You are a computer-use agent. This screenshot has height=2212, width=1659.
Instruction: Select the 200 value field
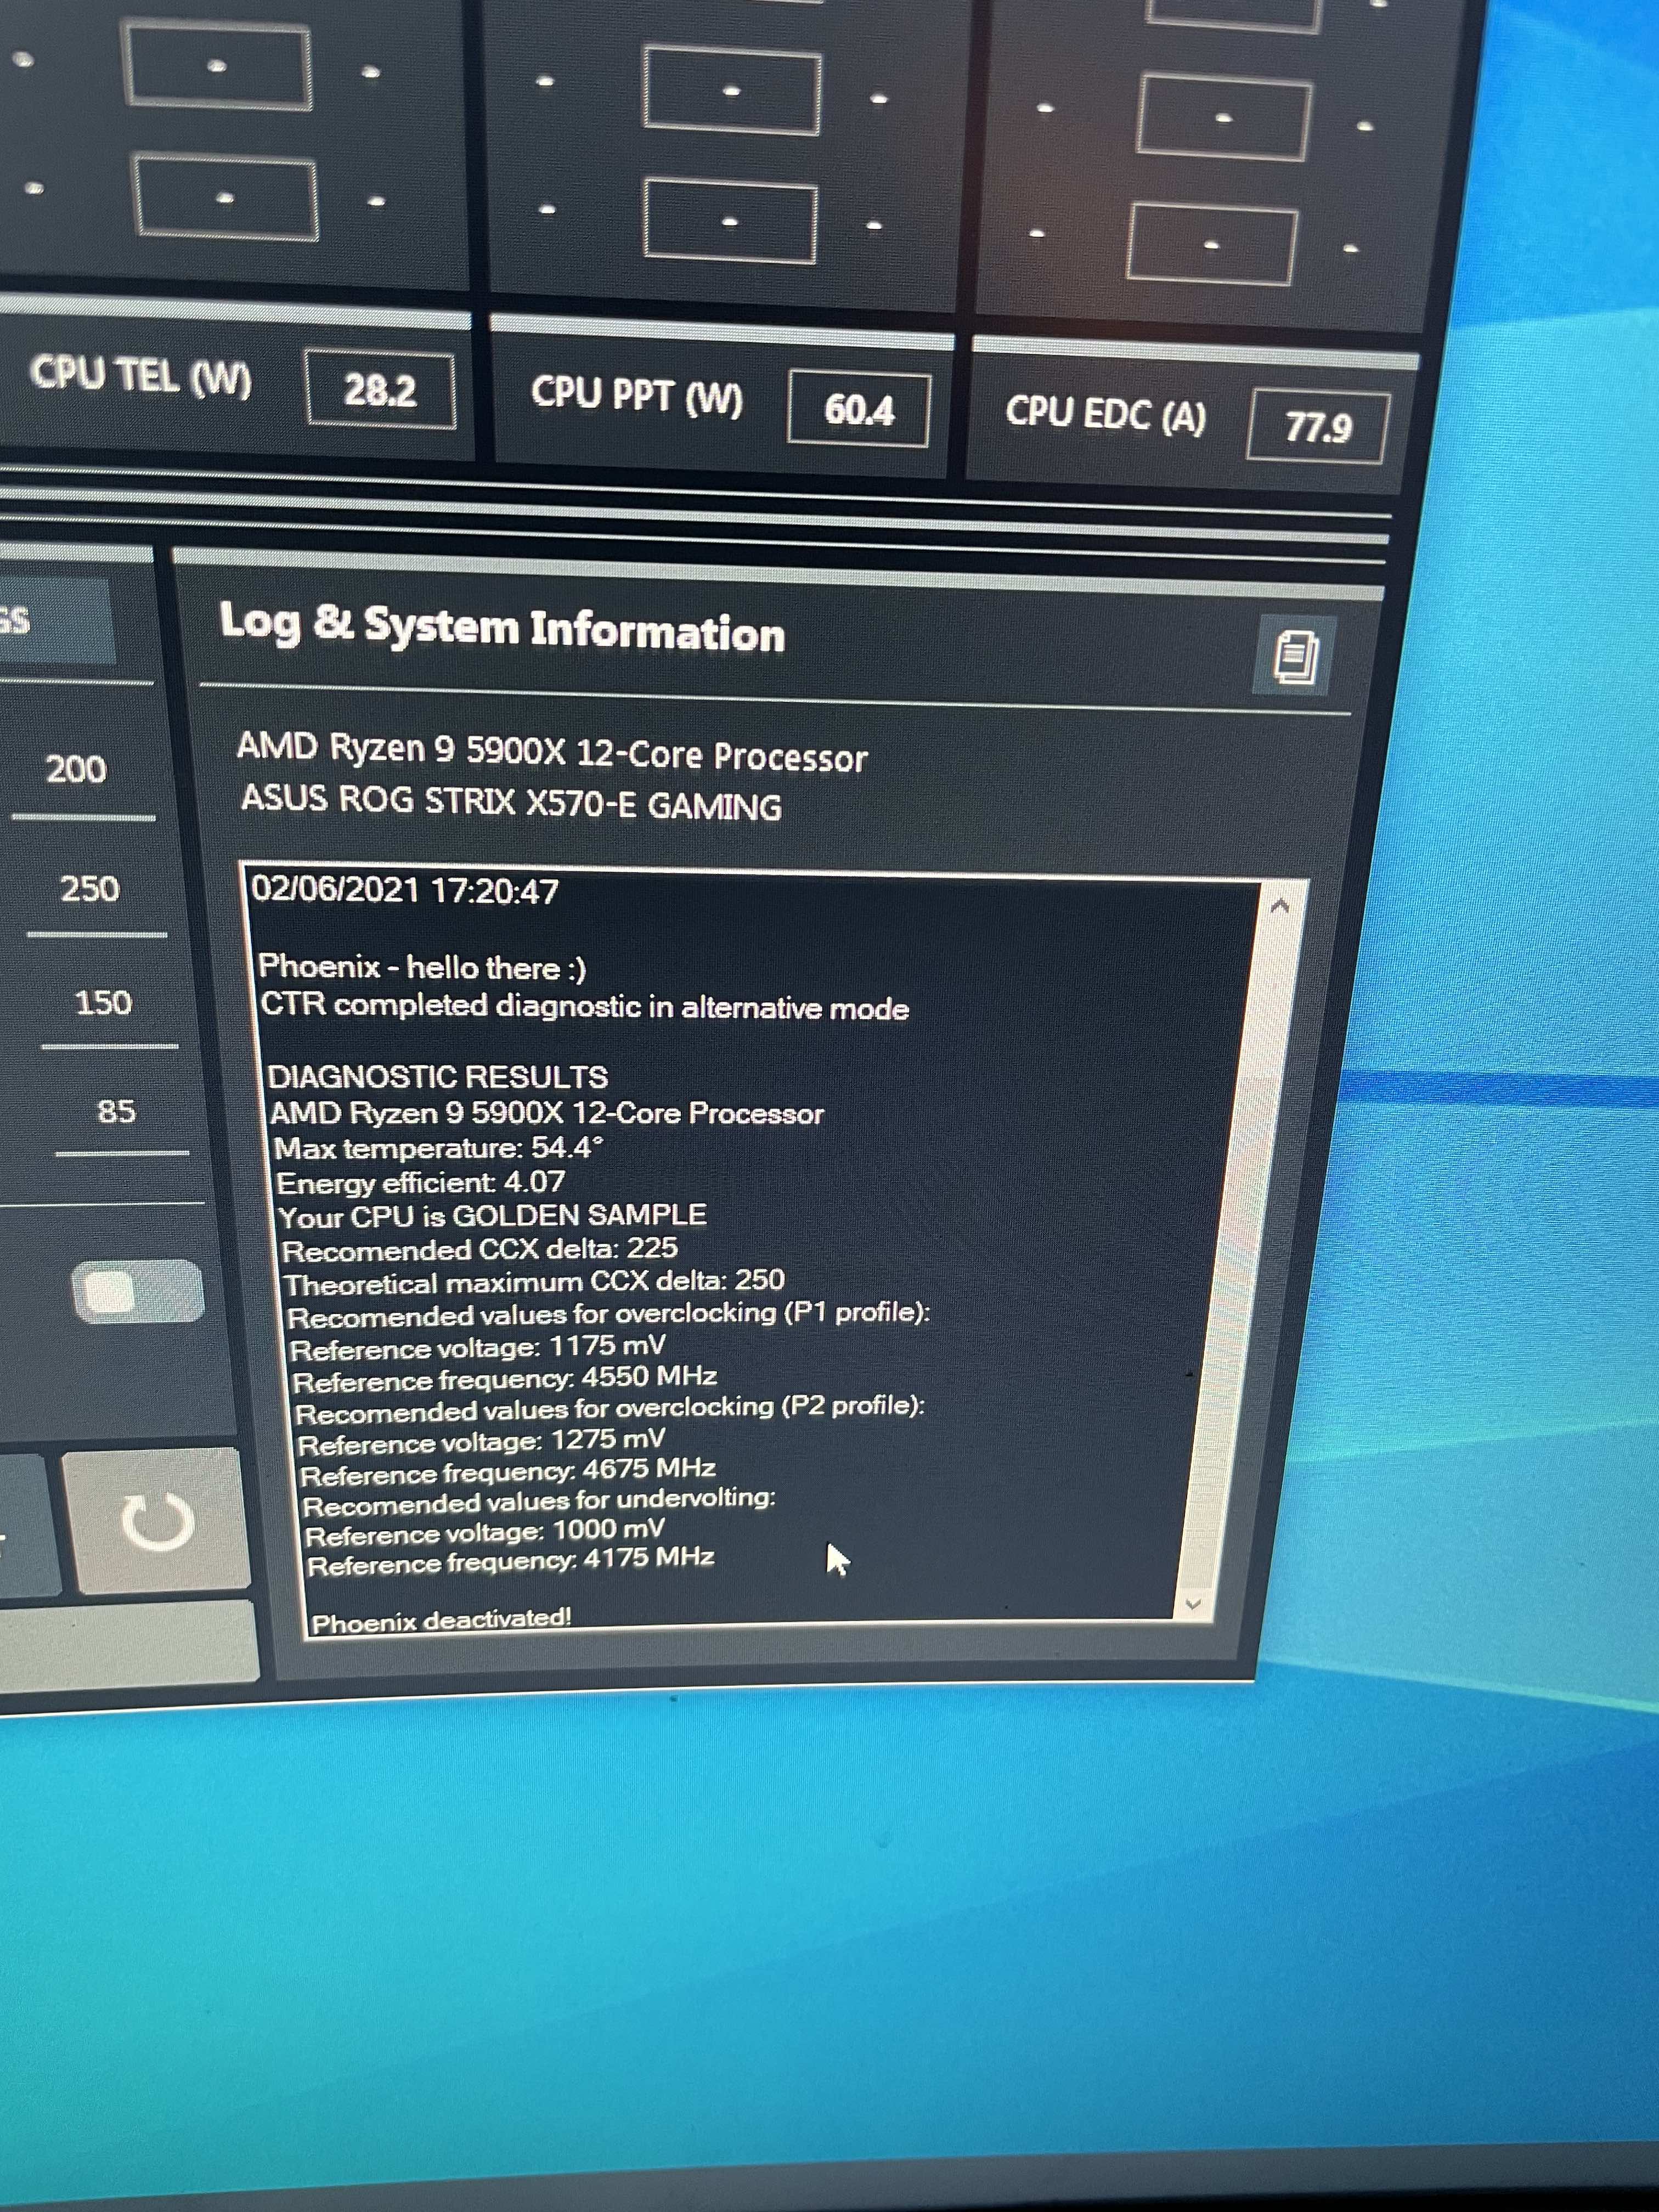pos(78,770)
